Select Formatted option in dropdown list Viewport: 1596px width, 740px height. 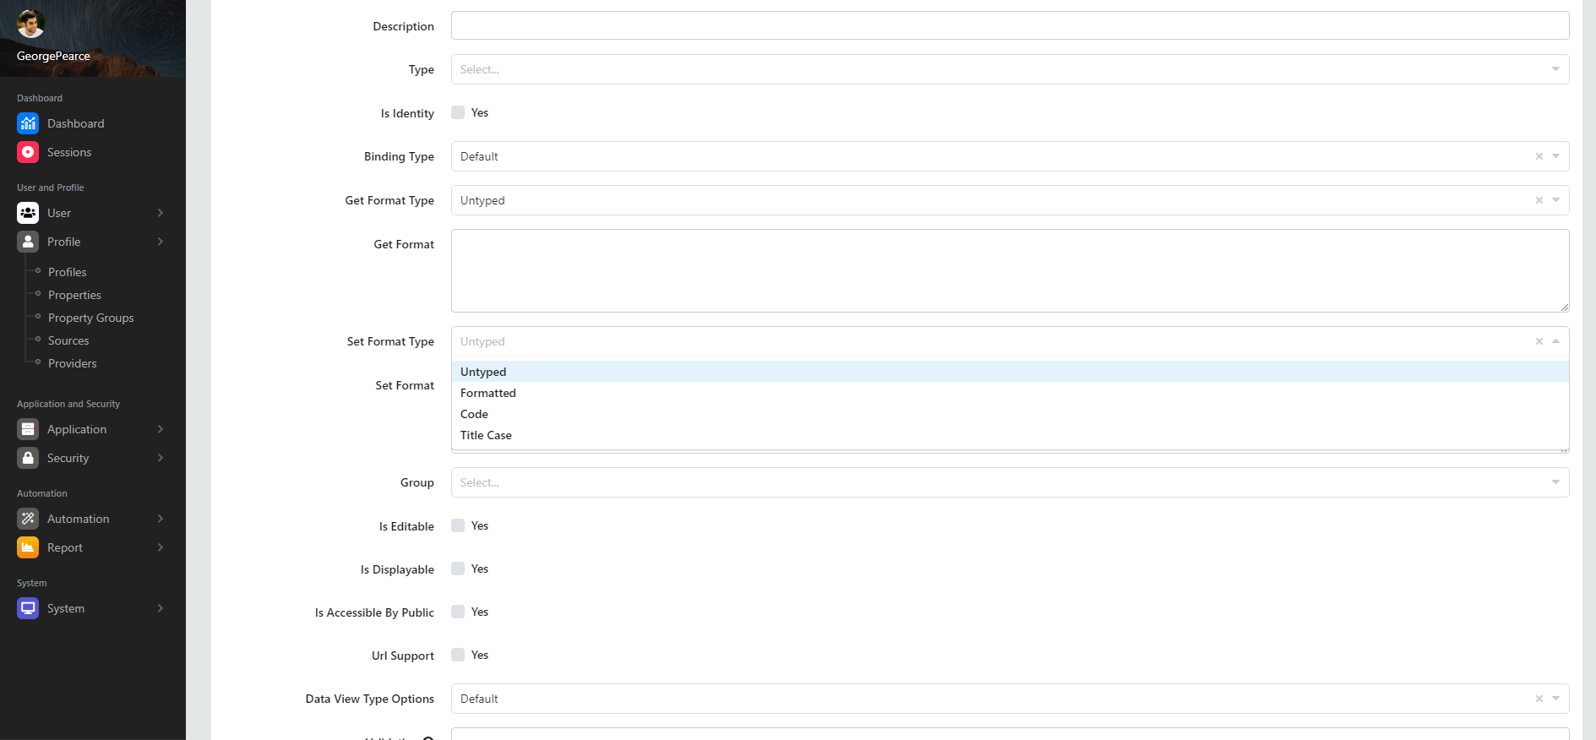(1010, 393)
